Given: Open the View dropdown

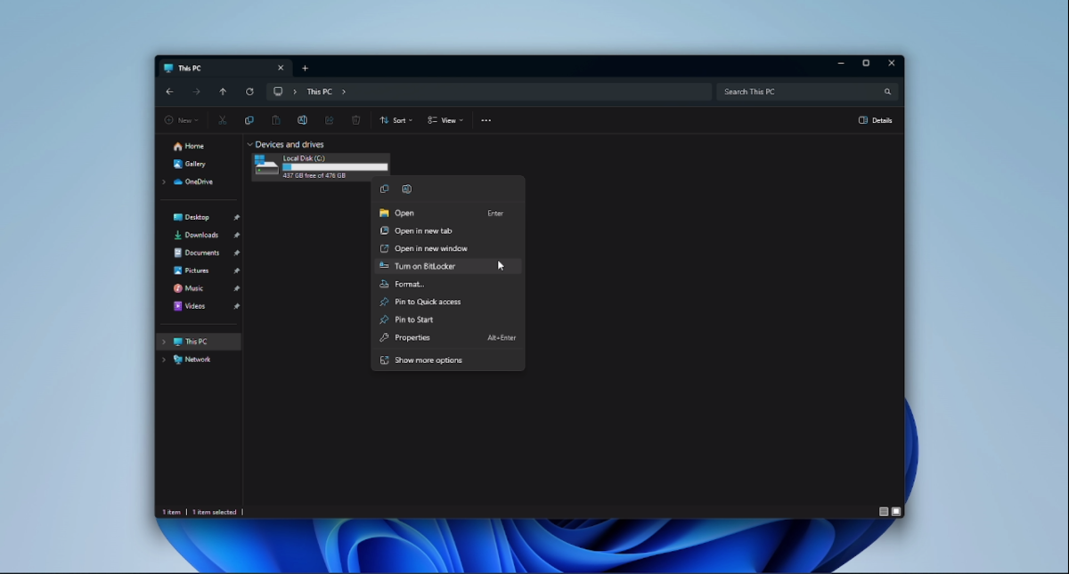Looking at the screenshot, I should (445, 120).
